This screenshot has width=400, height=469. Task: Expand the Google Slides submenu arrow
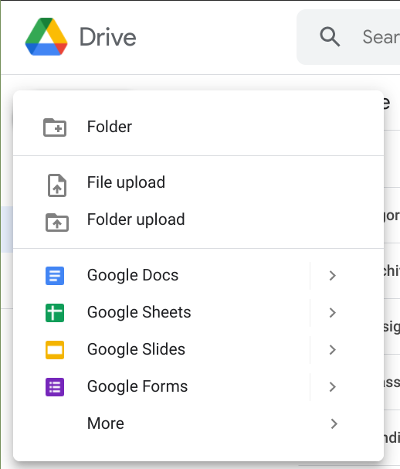coord(333,350)
